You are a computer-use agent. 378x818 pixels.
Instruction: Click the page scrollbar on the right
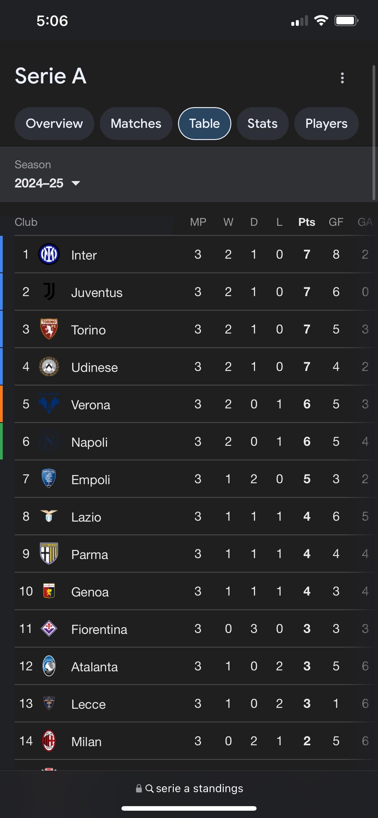(374, 133)
